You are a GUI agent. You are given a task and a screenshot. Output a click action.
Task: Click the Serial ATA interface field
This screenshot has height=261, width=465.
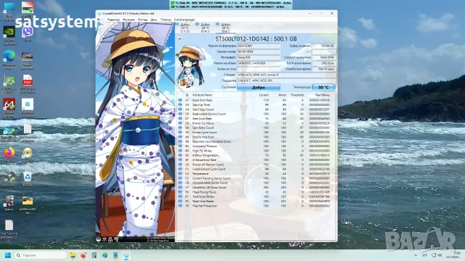[x=259, y=57]
